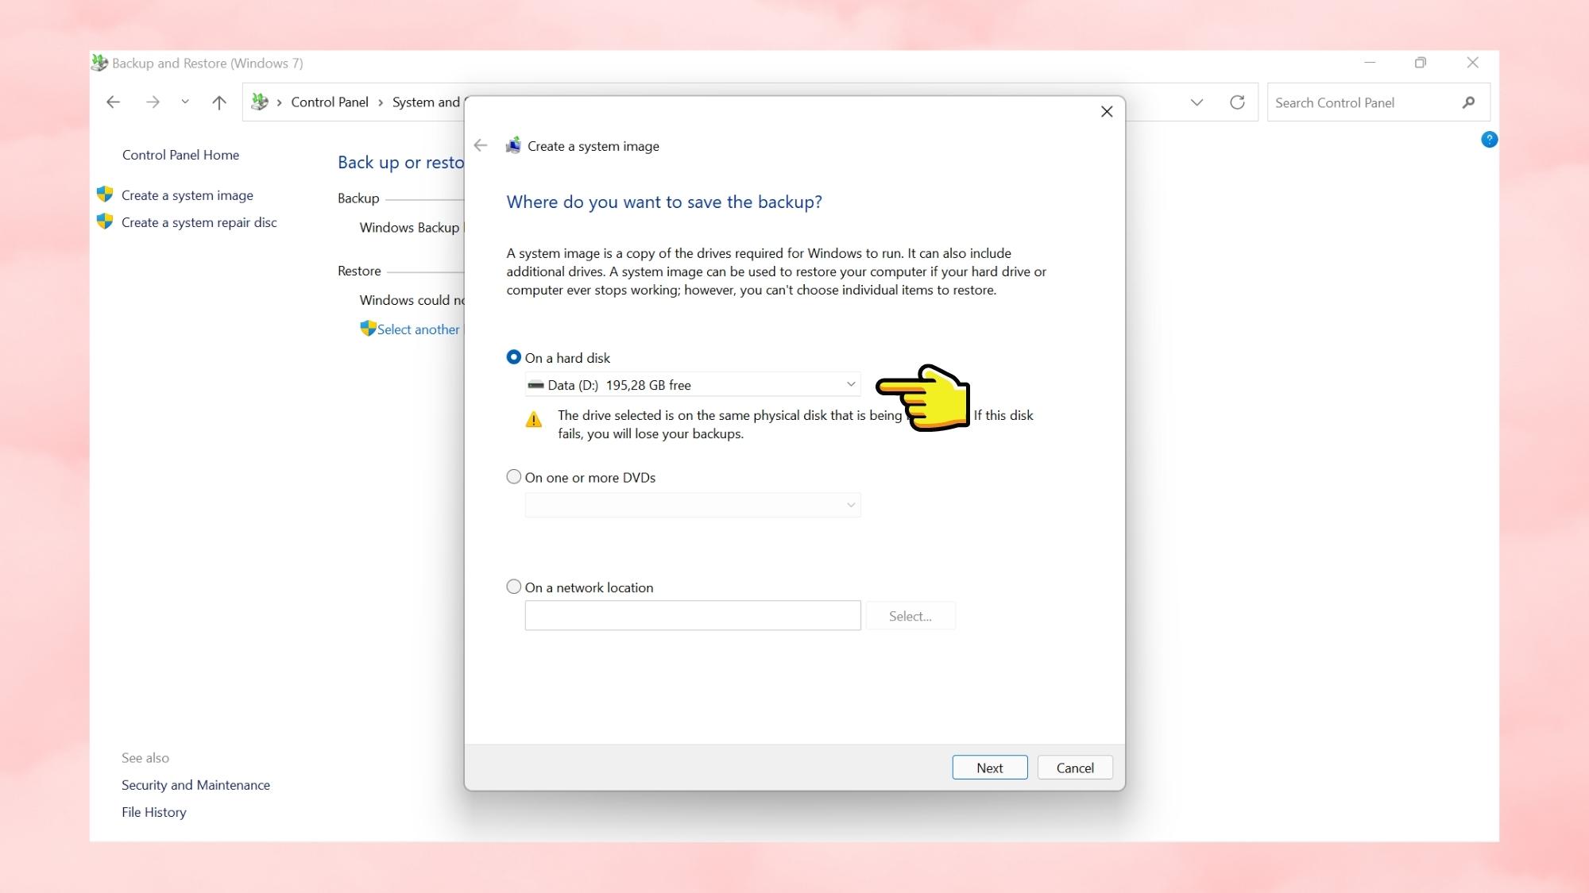Refresh the Control Panel page
This screenshot has width=1589, height=893.
(x=1237, y=102)
